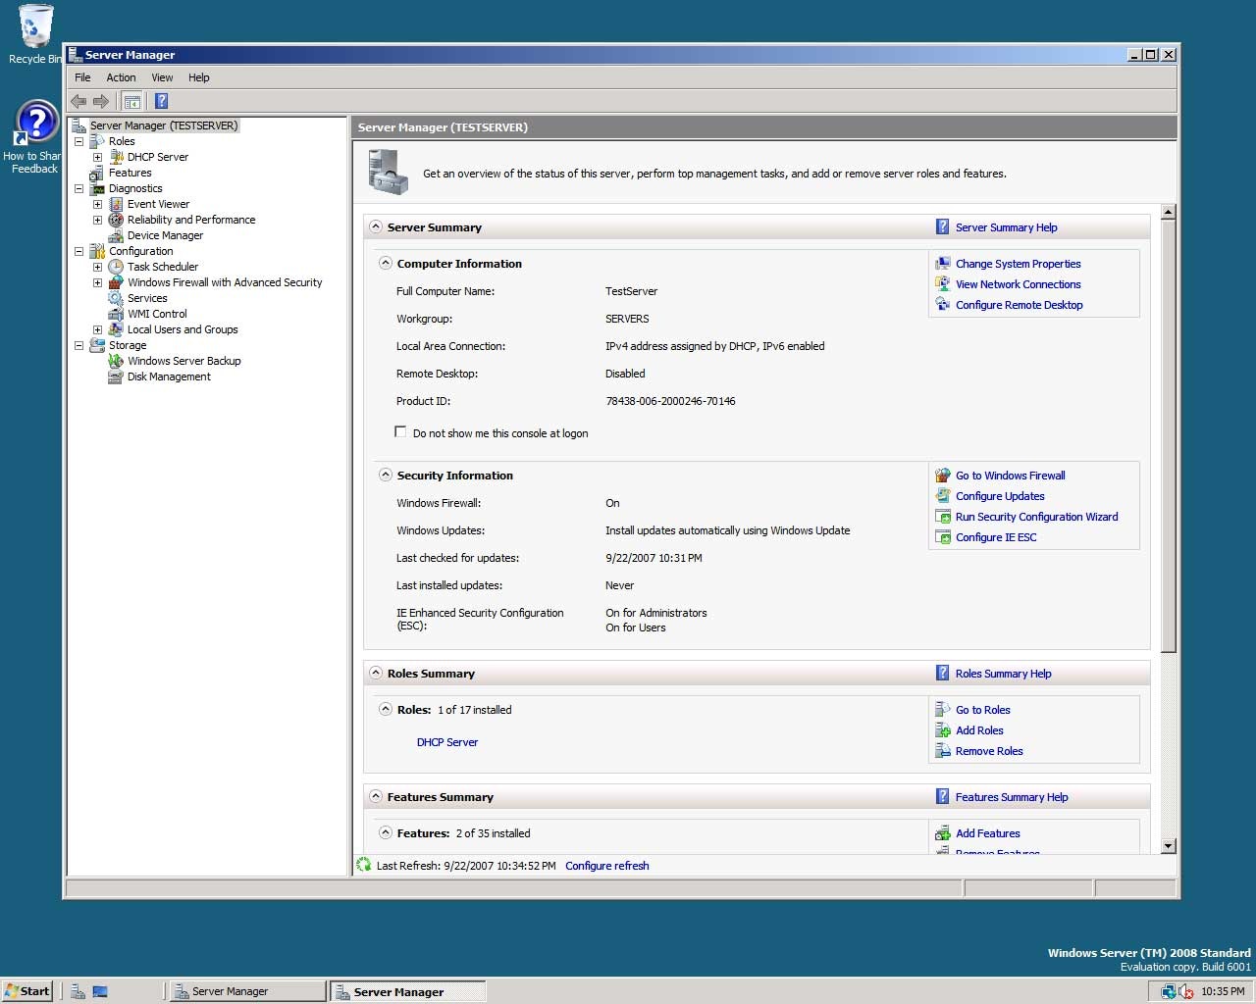Image resolution: width=1256 pixels, height=1004 pixels.
Task: Click the scrollbar up arrow
Action: click(1168, 212)
